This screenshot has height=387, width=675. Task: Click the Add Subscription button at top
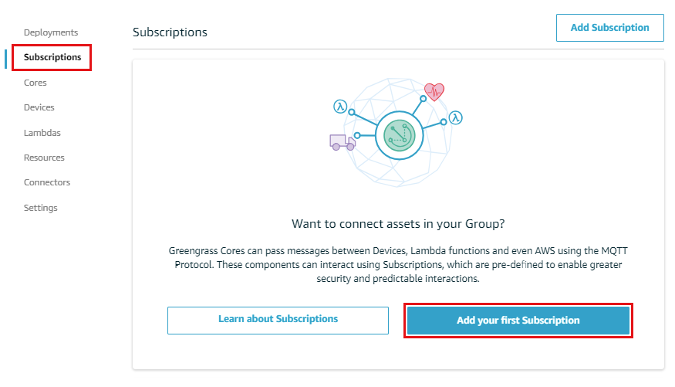[x=610, y=28]
